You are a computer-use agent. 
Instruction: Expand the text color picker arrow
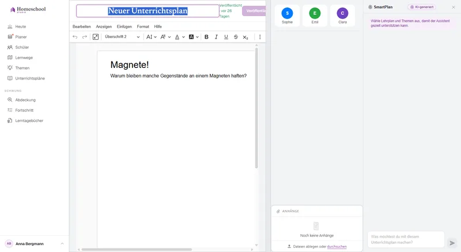[x=183, y=37]
